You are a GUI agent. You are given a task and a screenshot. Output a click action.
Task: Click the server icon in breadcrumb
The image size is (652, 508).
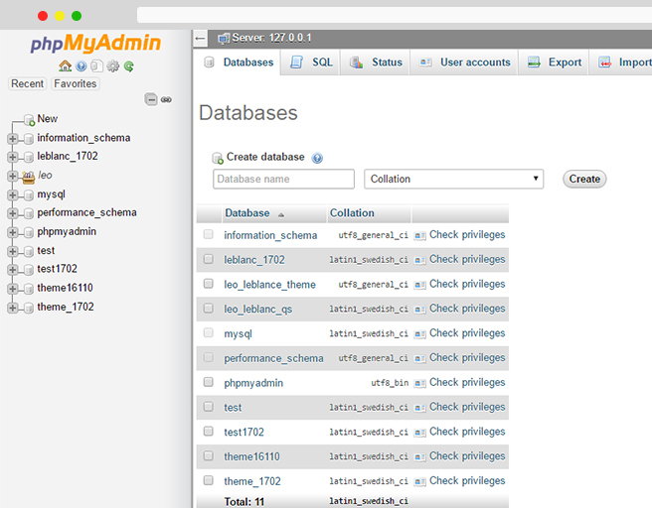click(x=224, y=39)
